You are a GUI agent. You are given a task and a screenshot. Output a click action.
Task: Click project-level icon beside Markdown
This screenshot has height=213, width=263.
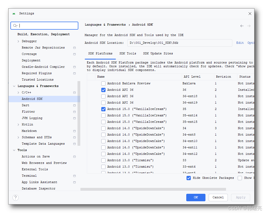pos(74,131)
